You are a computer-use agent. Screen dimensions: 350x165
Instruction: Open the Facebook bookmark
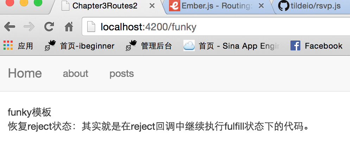316,46
